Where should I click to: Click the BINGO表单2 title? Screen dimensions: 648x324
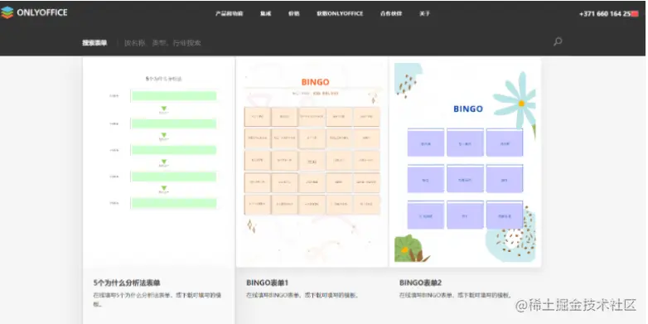421,283
